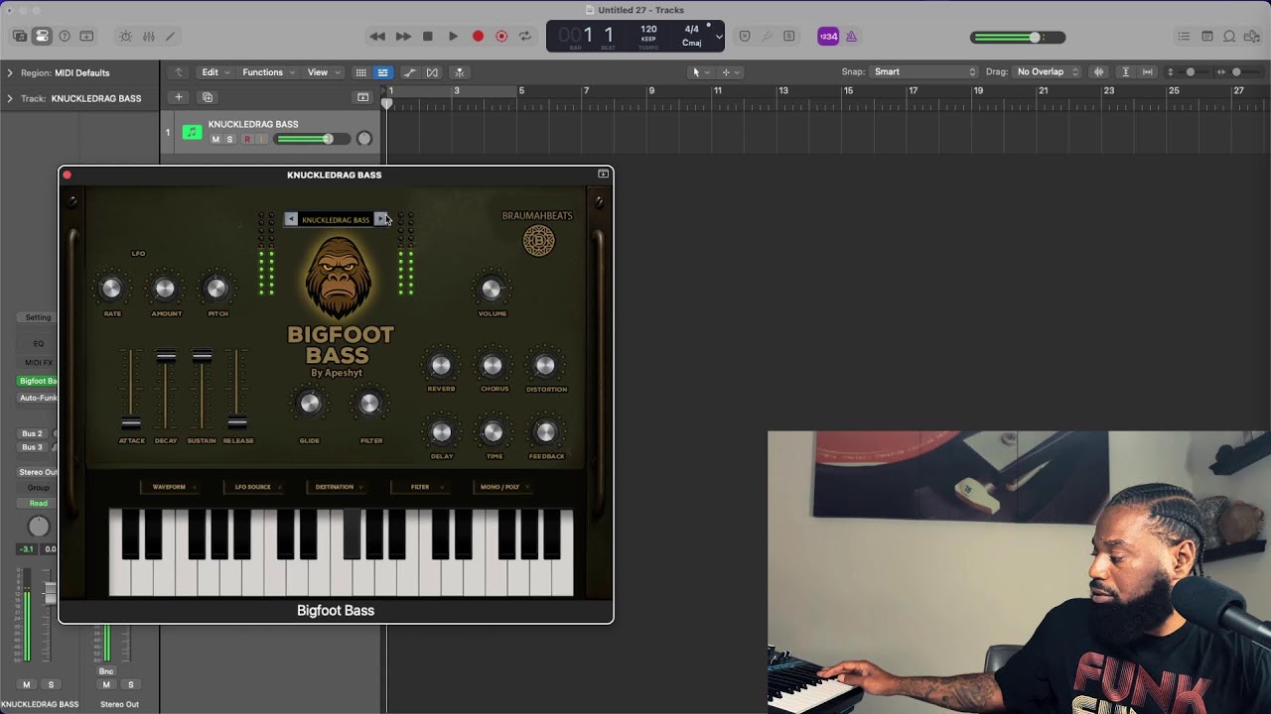Click the Fast Forward transport button
1271x714 pixels.
pos(403,36)
